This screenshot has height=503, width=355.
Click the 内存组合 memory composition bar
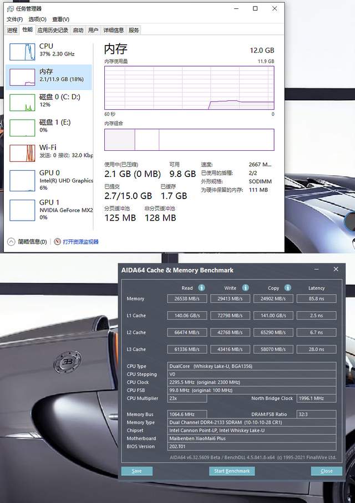189,140
